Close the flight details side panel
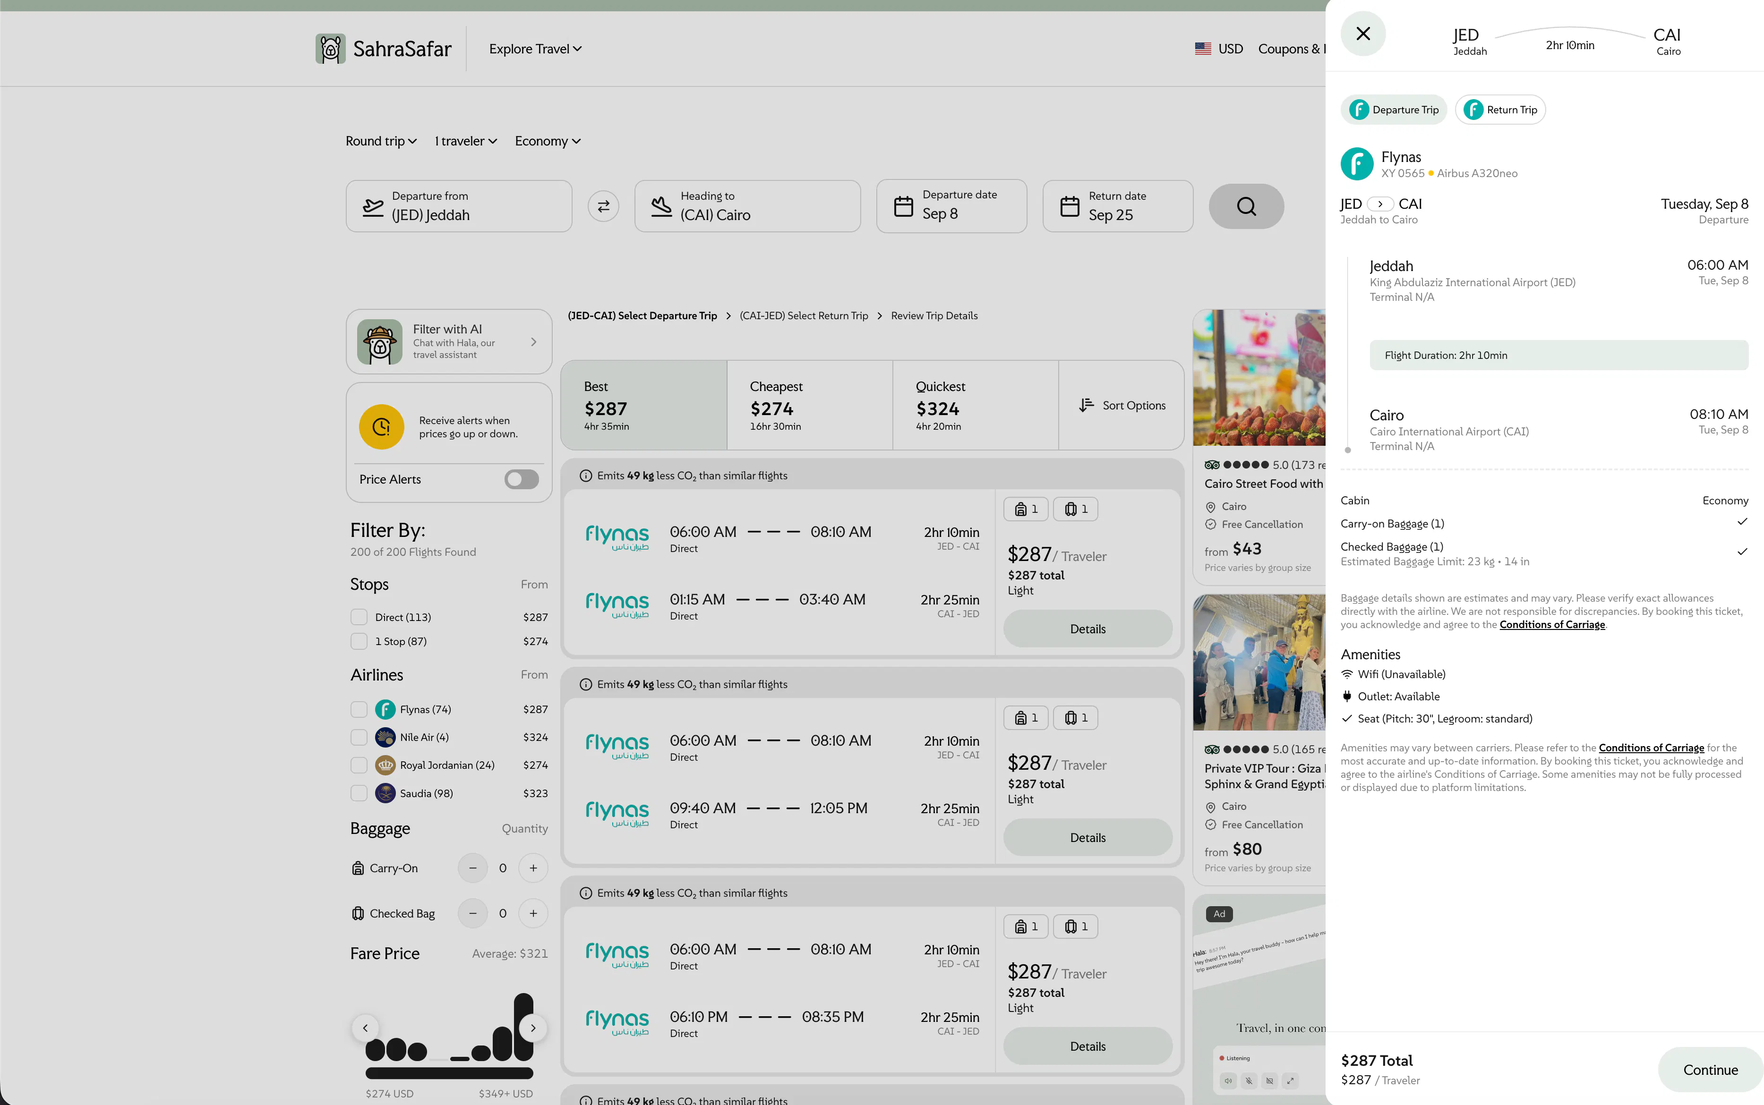 coord(1362,34)
